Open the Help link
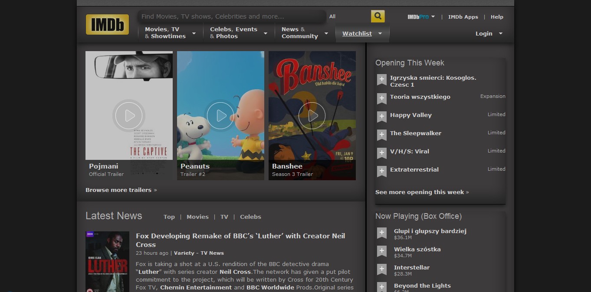 coord(497,17)
